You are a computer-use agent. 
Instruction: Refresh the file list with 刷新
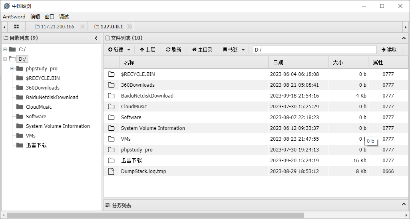click(x=173, y=50)
